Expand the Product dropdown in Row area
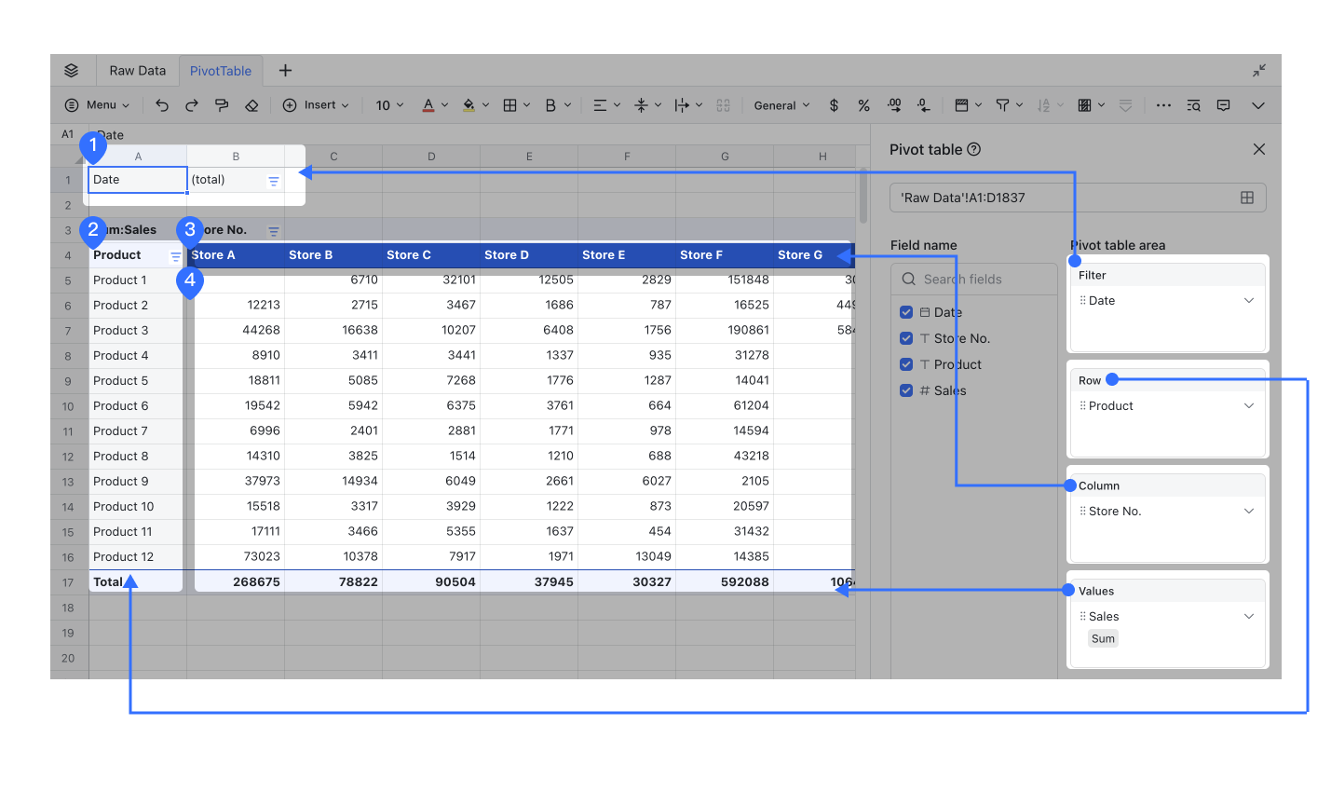Screen dimensions: 1331x806 click(1248, 405)
